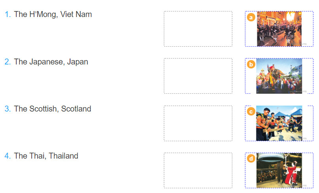
Task: Click the orange letter c badge
Action: (251, 112)
